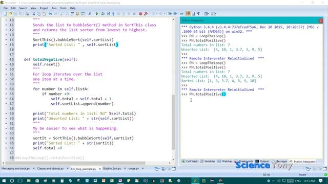
Task: Open the Watches panel tab
Action: coord(225,162)
